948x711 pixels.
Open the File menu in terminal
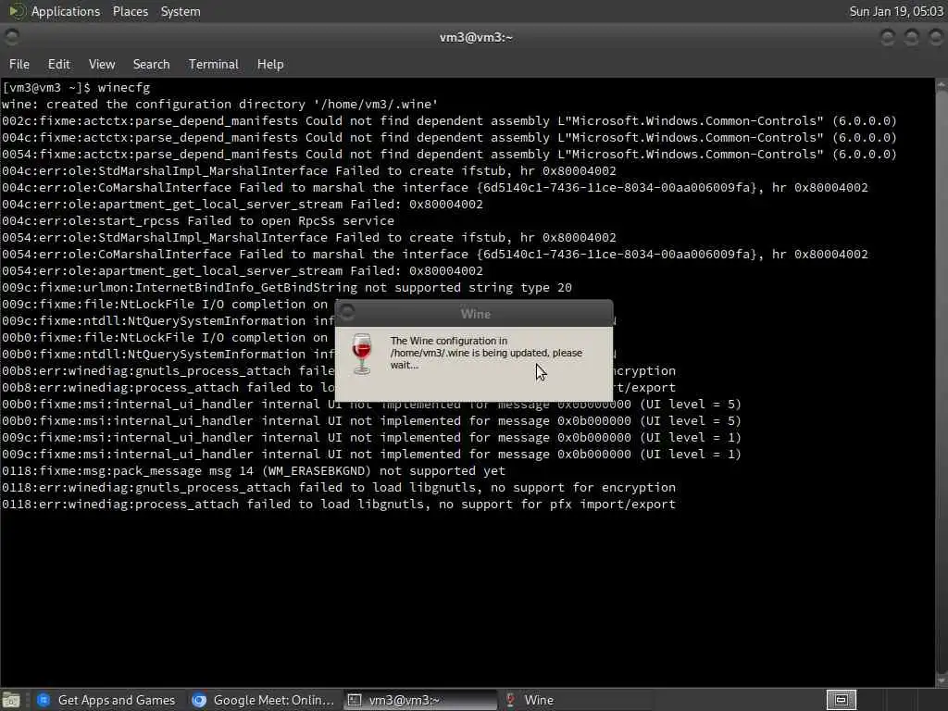click(x=19, y=64)
